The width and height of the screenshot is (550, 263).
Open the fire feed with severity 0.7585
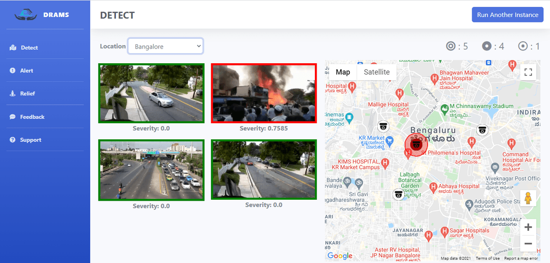[264, 93]
